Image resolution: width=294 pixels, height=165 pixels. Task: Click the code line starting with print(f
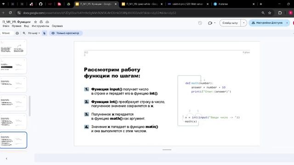coord(211,92)
